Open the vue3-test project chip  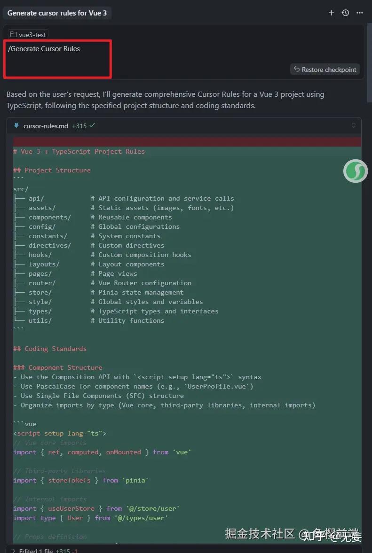(27, 34)
